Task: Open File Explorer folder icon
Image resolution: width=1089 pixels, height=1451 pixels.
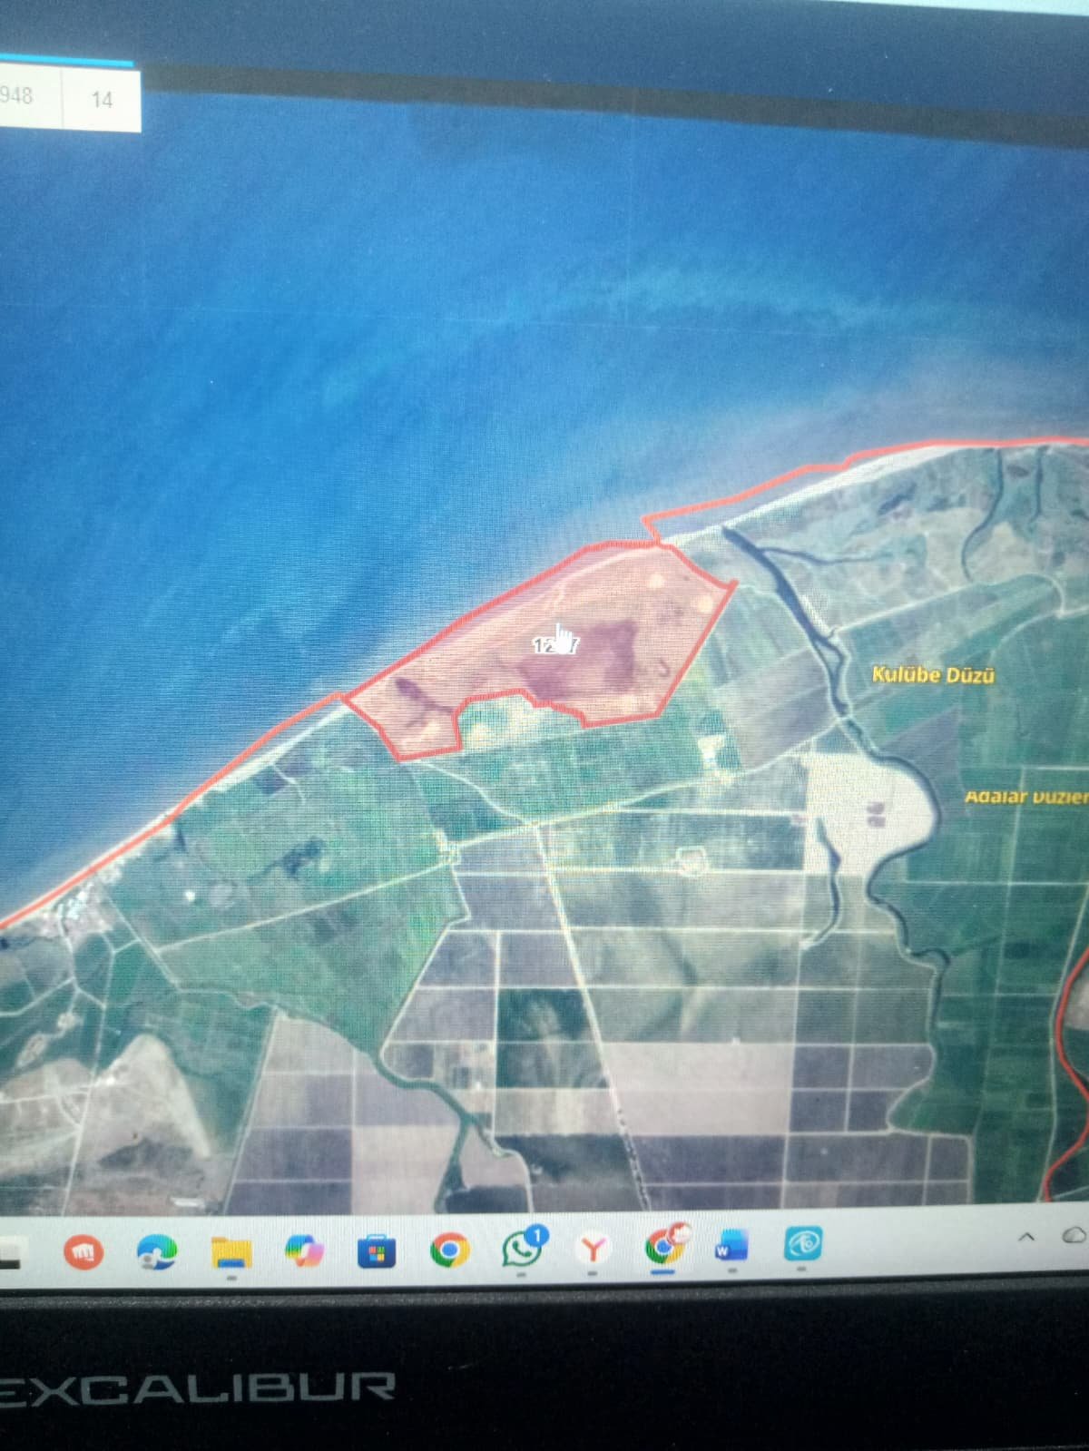Action: [x=231, y=1253]
